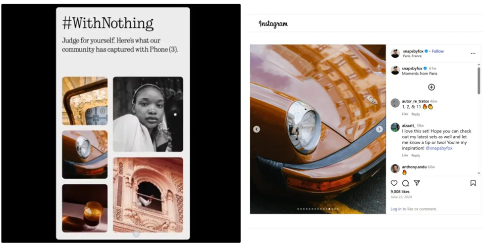Select the black-and-white portrait thumbnail
Viewport: 483px width, 245px height.
(x=148, y=114)
